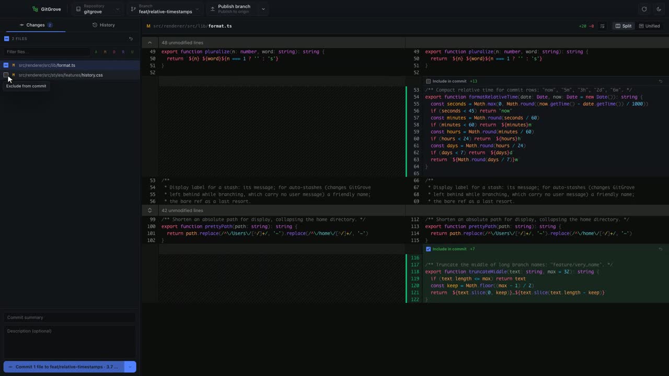This screenshot has height=376, width=669.
Task: Open the History tab
Action: (x=103, y=25)
